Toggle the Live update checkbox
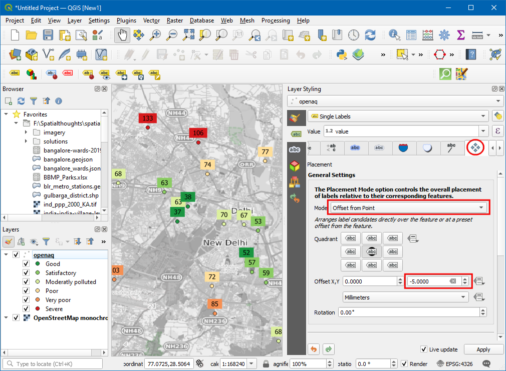 [424, 349]
